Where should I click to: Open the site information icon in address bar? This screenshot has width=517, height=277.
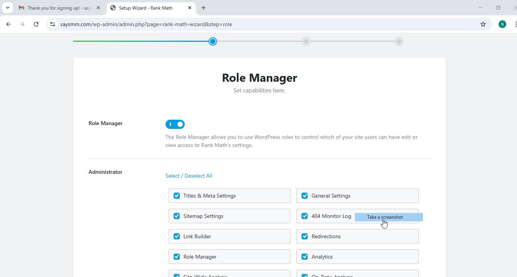pos(53,24)
